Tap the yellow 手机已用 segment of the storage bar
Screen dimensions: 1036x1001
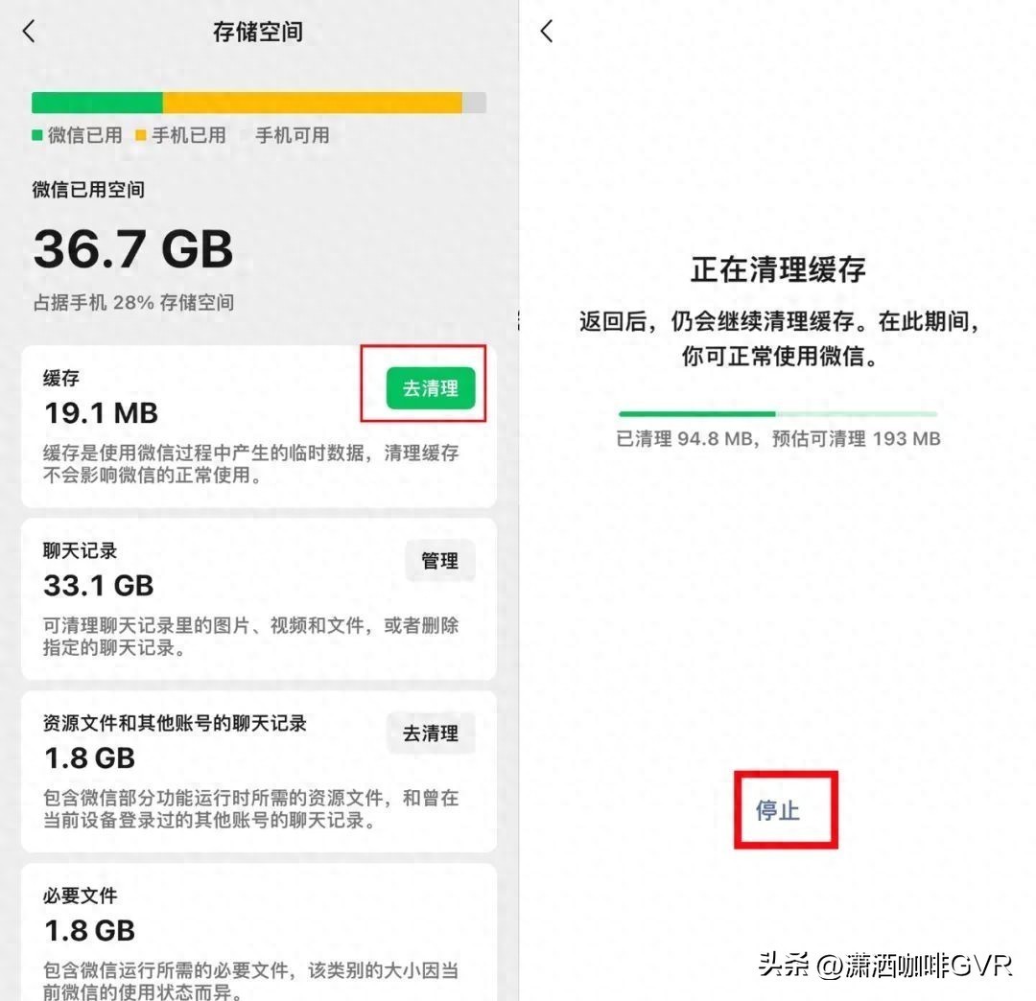pyautogui.click(x=313, y=103)
